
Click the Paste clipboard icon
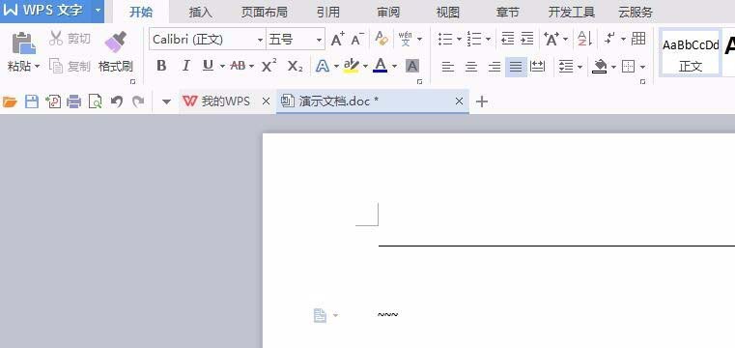click(x=24, y=43)
